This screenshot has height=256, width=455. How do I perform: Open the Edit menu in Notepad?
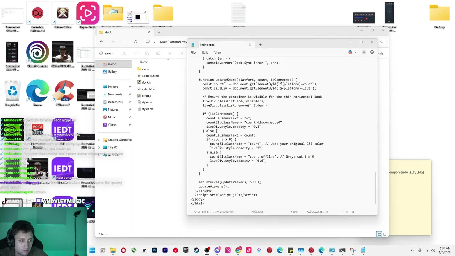click(x=205, y=52)
